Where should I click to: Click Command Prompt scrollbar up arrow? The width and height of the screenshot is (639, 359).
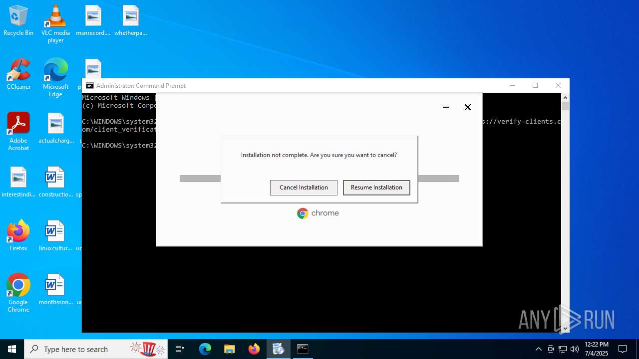pyautogui.click(x=565, y=97)
